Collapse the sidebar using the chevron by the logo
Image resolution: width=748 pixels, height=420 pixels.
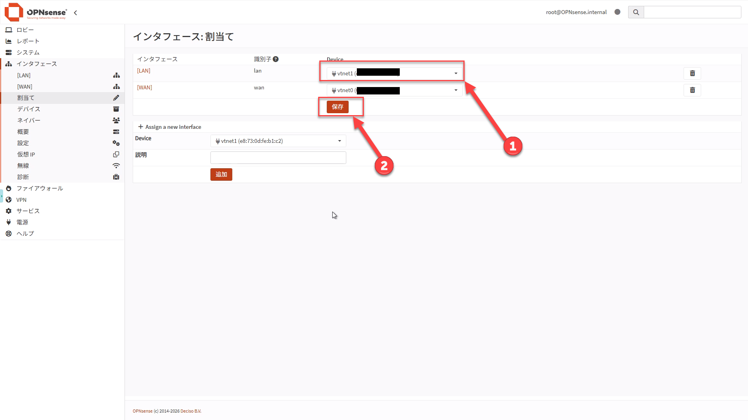coord(75,13)
